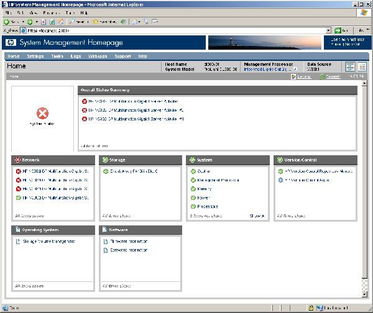This screenshot has height=313, width=373.
Task: Open the File menu
Action: 8,13
